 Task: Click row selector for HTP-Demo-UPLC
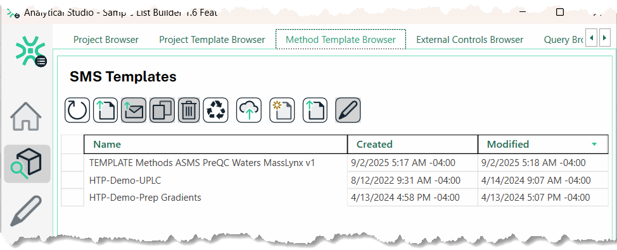[x=72, y=181]
